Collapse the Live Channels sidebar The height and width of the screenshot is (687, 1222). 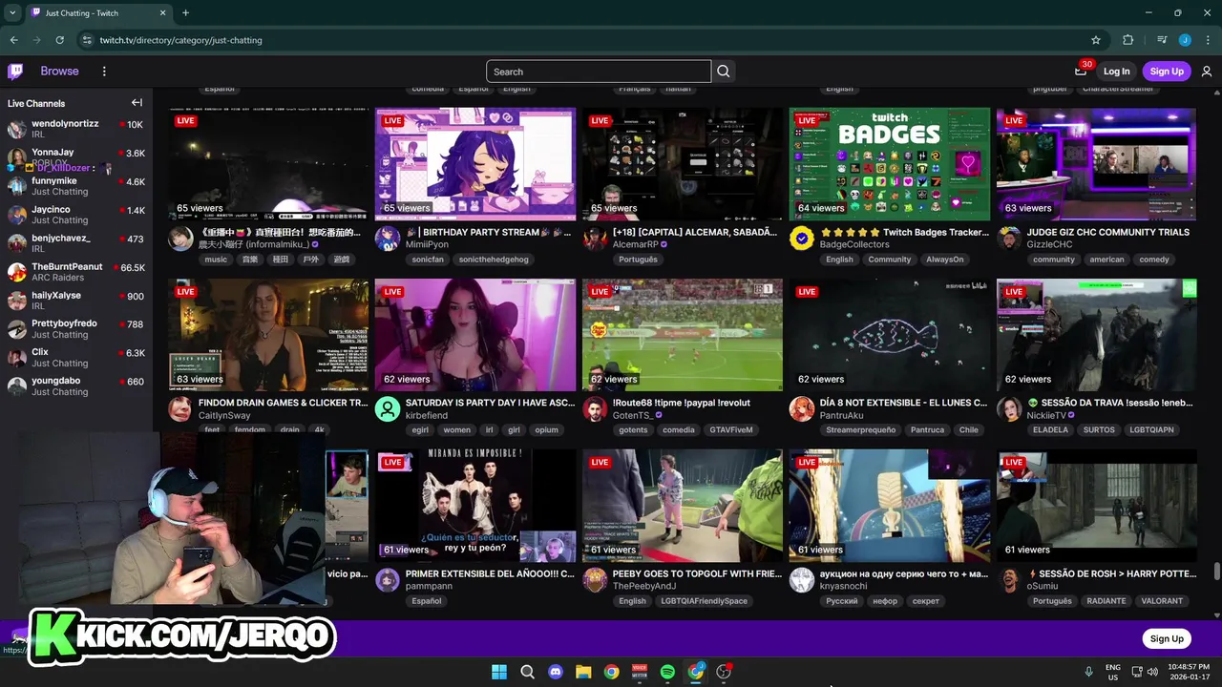pos(137,103)
